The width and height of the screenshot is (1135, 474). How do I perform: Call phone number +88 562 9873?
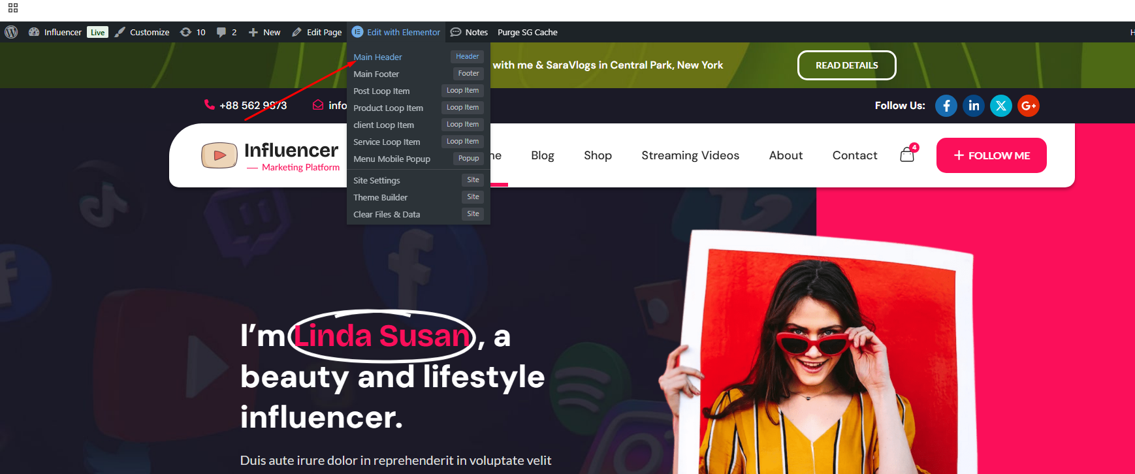point(253,105)
